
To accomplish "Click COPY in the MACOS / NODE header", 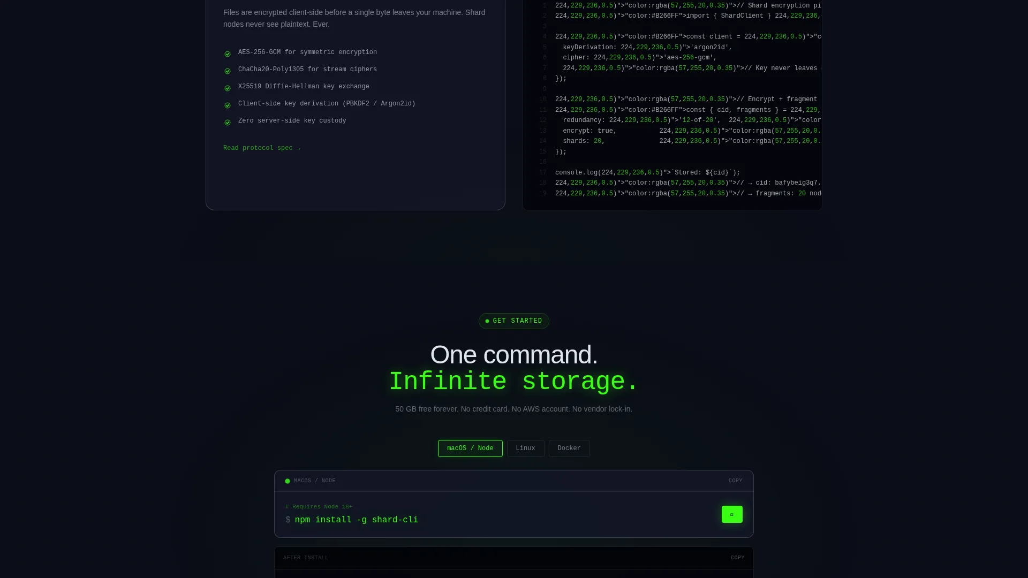I will (x=735, y=481).
